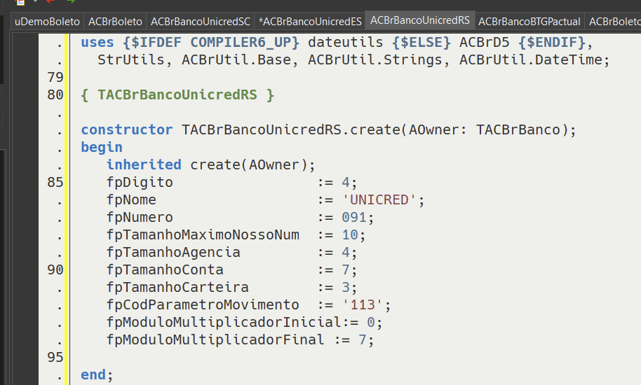Click the constructor keyword in code
The image size is (641, 385).
[127, 129]
